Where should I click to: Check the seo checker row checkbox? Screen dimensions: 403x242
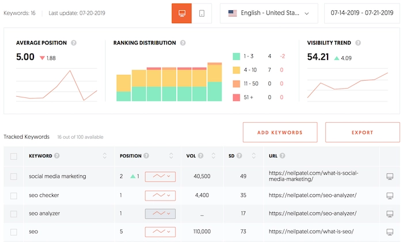coord(14,195)
